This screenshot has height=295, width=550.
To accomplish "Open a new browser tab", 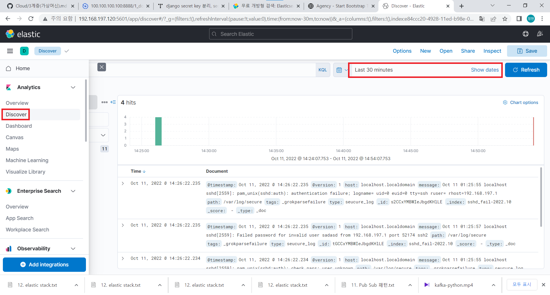I will [461, 6].
